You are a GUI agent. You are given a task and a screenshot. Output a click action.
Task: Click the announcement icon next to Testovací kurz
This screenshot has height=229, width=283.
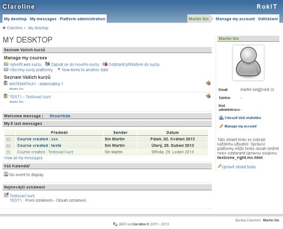pos(6,195)
